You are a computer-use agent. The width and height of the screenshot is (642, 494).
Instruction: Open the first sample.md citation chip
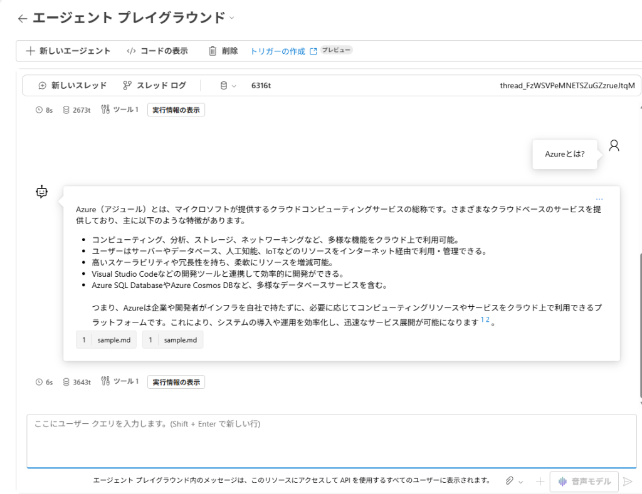[x=106, y=340]
